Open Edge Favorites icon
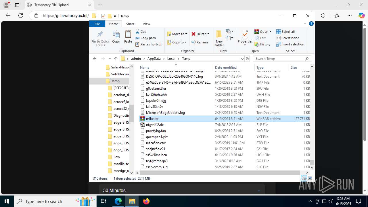Image resolution: width=368 pixels, height=207 pixels. click(x=337, y=16)
